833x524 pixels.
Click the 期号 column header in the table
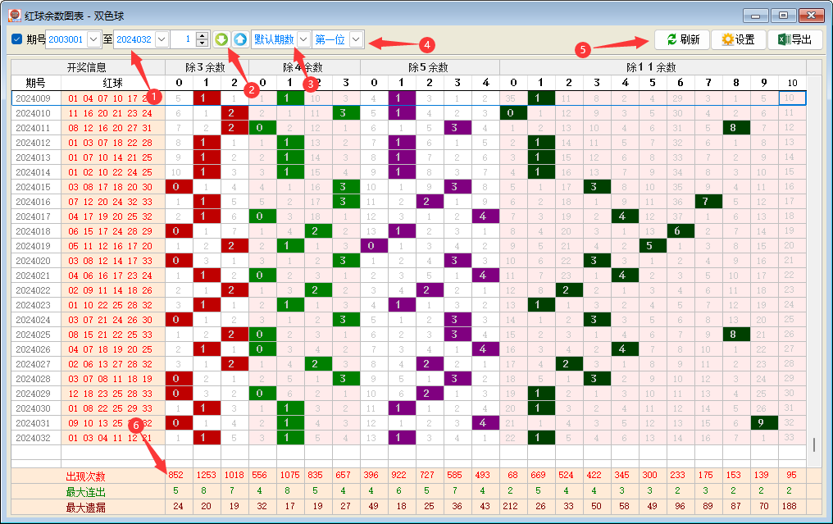(36, 83)
